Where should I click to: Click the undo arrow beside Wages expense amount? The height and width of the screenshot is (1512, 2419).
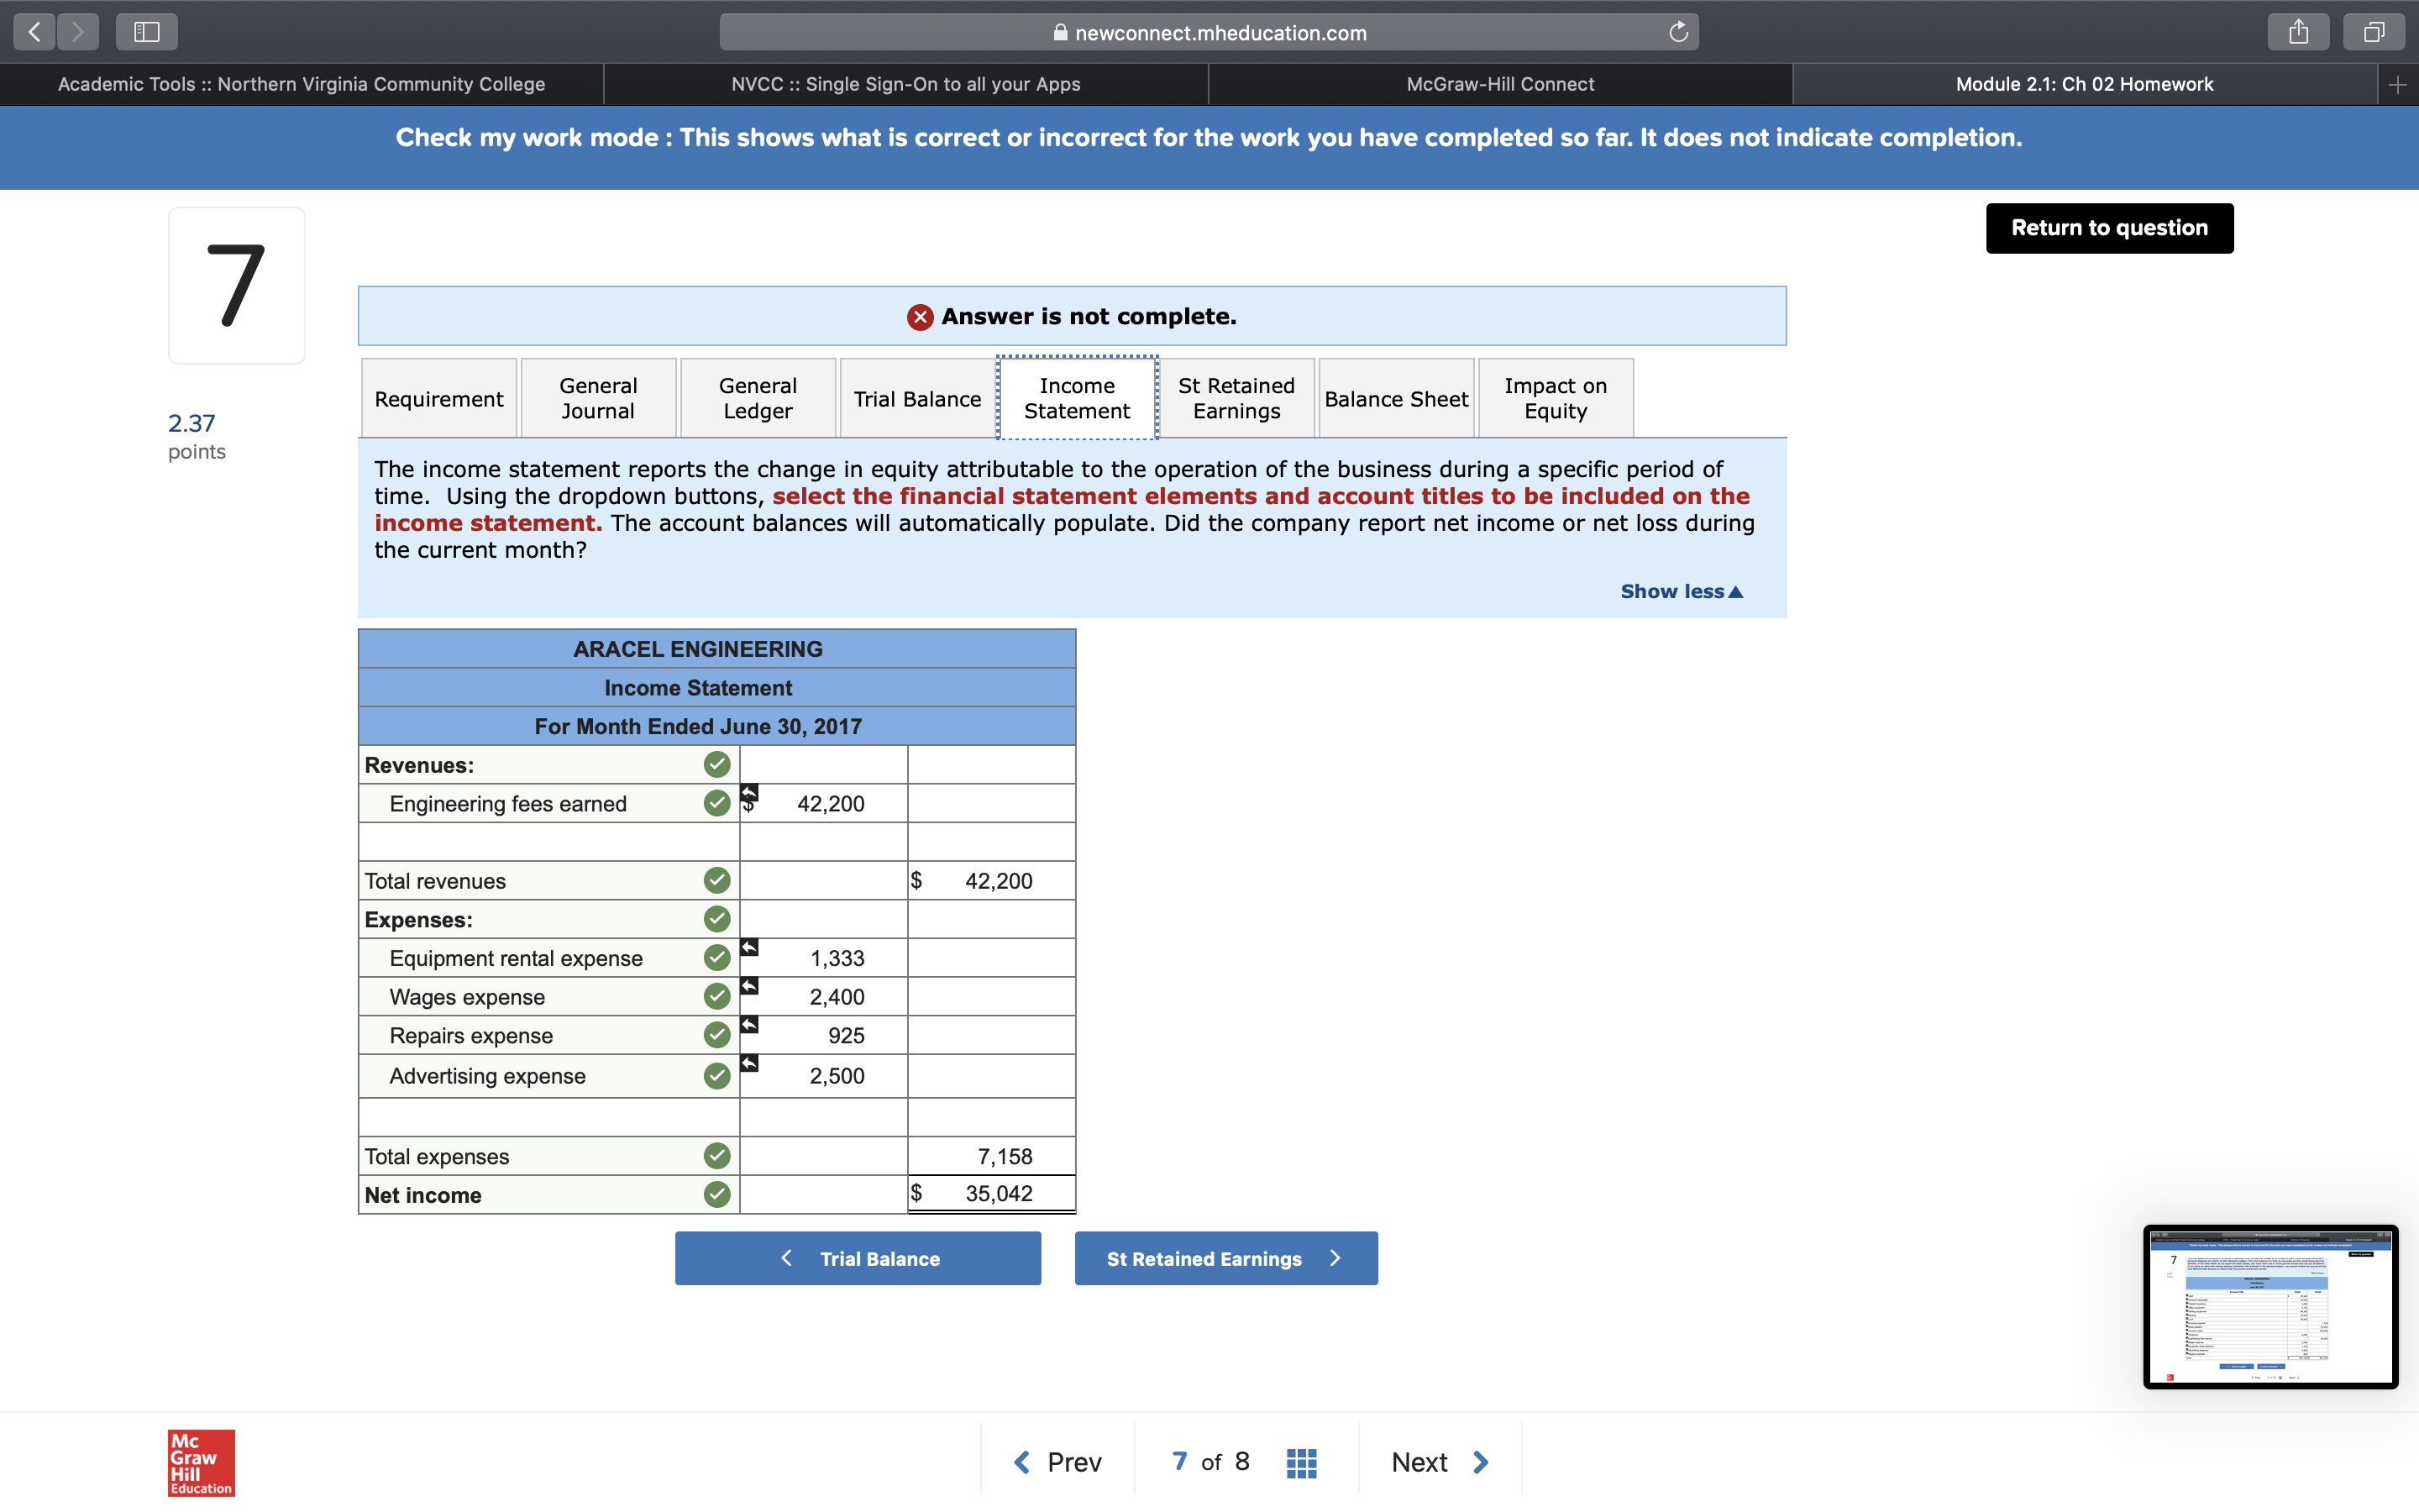click(748, 986)
